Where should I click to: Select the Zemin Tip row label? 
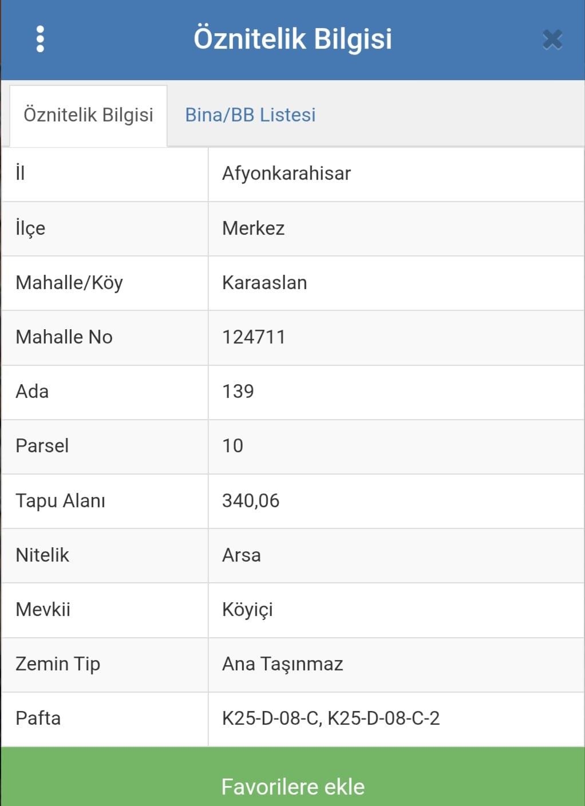tap(58, 664)
